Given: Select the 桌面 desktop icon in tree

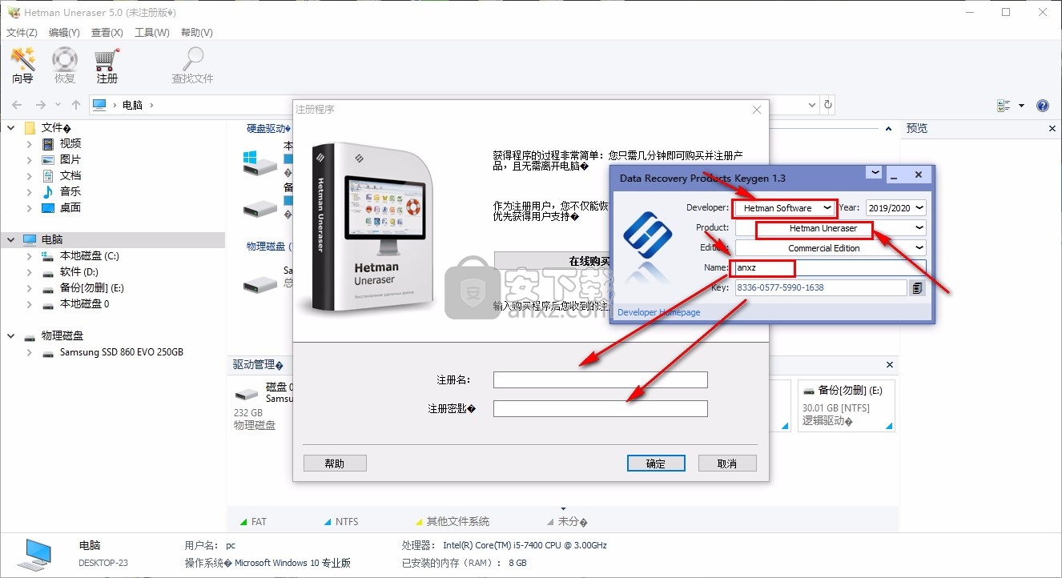Looking at the screenshot, I should (x=48, y=208).
